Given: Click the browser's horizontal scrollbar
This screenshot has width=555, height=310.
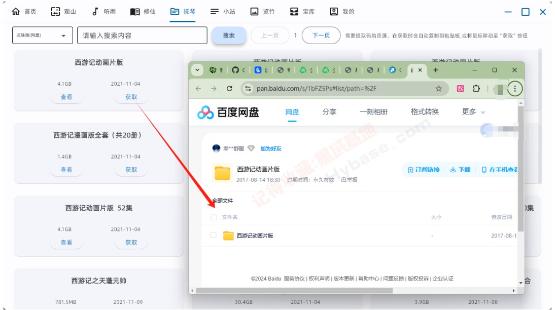Looking at the screenshot, I should tap(294, 291).
